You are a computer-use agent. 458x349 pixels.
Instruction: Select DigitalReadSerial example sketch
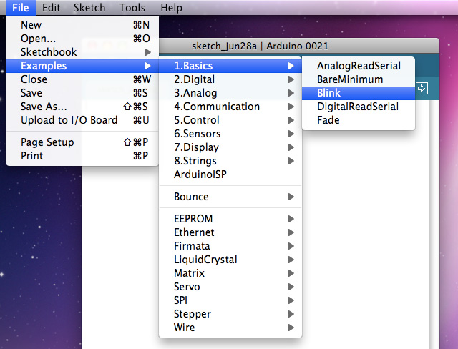click(x=358, y=107)
